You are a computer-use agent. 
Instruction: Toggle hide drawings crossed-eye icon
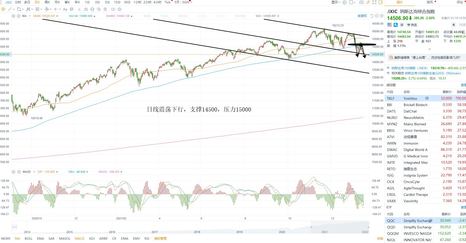point(99,9)
